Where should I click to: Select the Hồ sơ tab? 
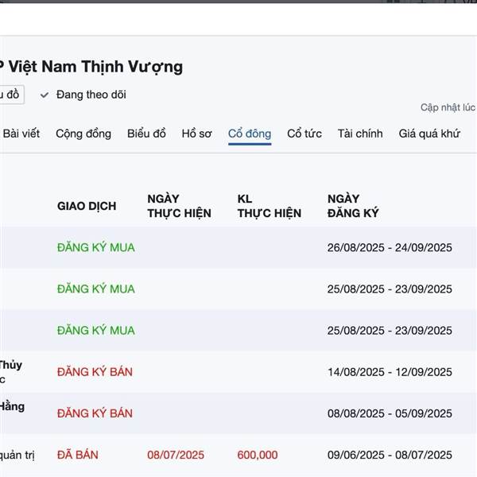tap(196, 134)
